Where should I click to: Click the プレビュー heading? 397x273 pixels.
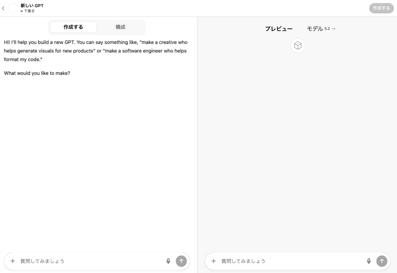coord(279,29)
